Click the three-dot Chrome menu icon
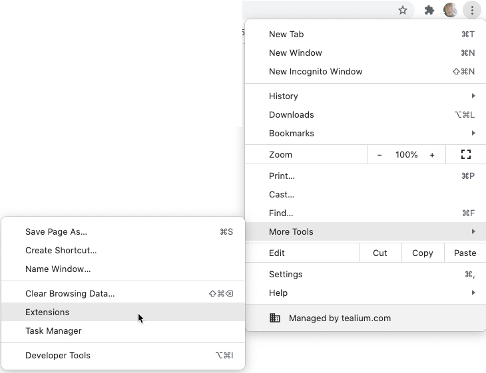Image resolution: width=486 pixels, height=373 pixels. click(472, 10)
